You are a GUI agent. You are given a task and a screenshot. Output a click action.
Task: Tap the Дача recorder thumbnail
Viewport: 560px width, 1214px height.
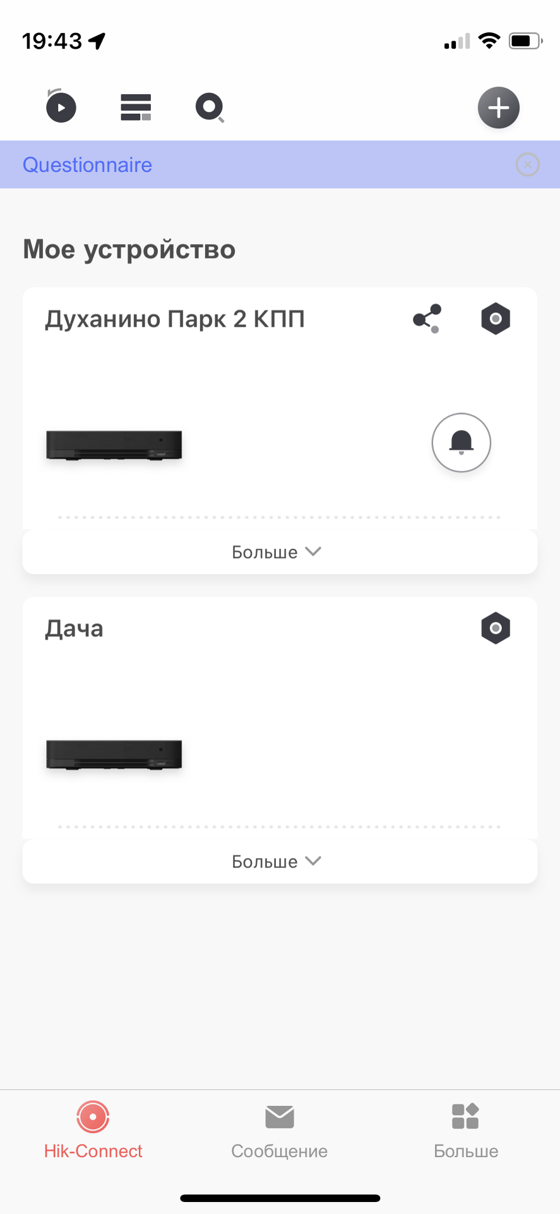(x=114, y=755)
